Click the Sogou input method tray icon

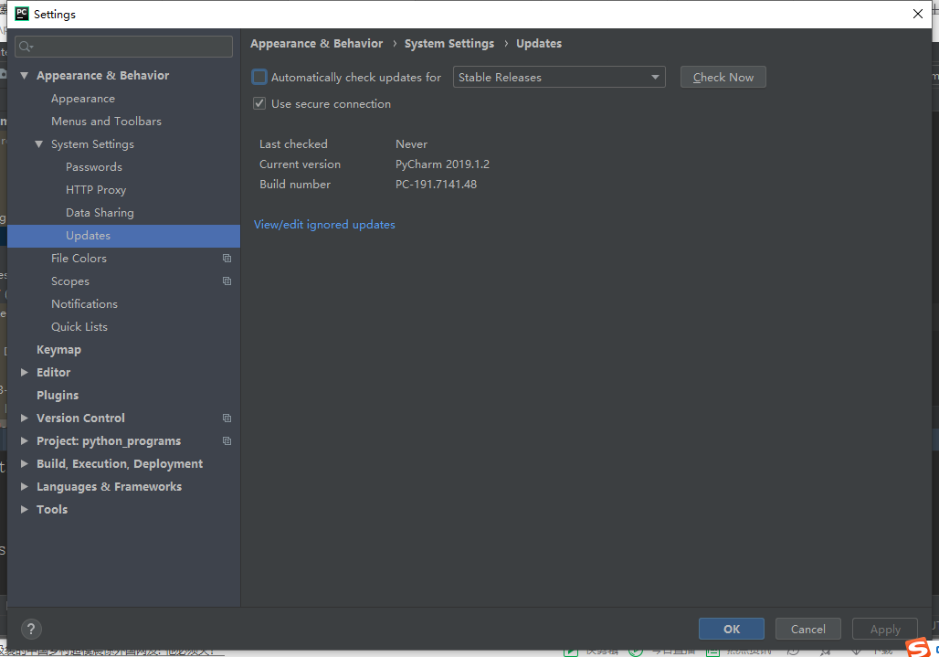tap(918, 648)
